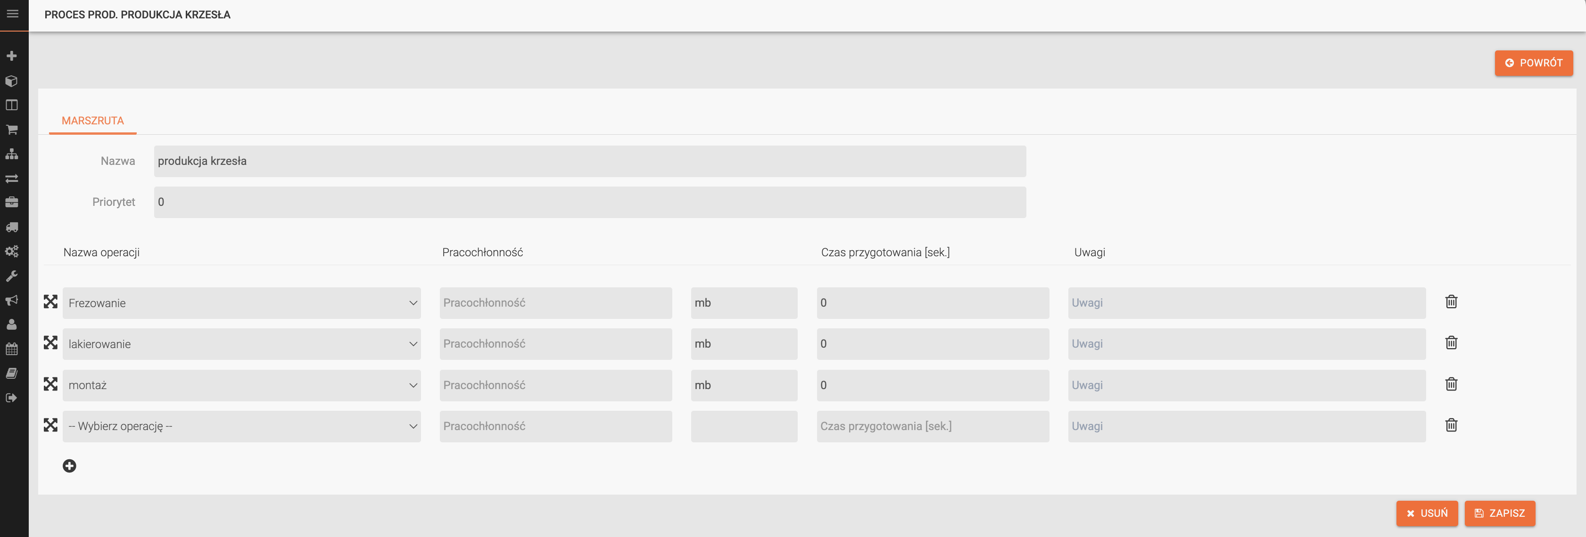Delete the lakierowanie operation row
This screenshot has height=537, width=1586.
click(1451, 343)
